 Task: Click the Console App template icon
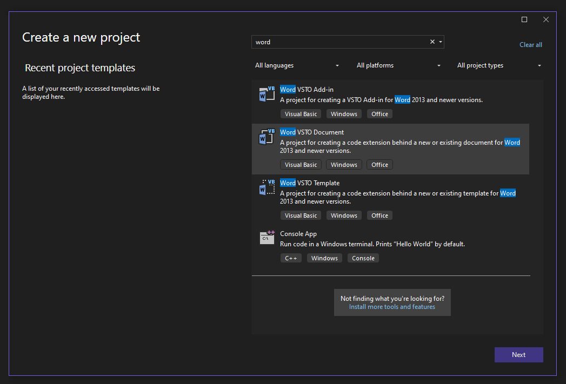click(267, 238)
